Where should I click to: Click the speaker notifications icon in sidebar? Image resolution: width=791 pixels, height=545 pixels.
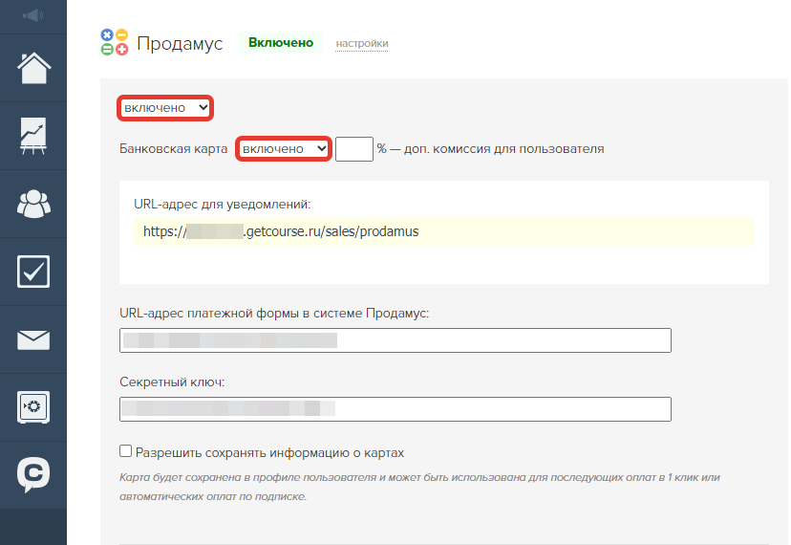(x=32, y=15)
